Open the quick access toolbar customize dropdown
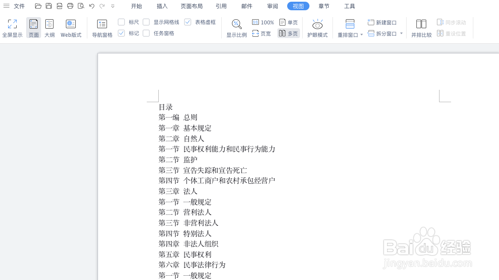Screen dimensions: 499x280 [x=113, y=6]
